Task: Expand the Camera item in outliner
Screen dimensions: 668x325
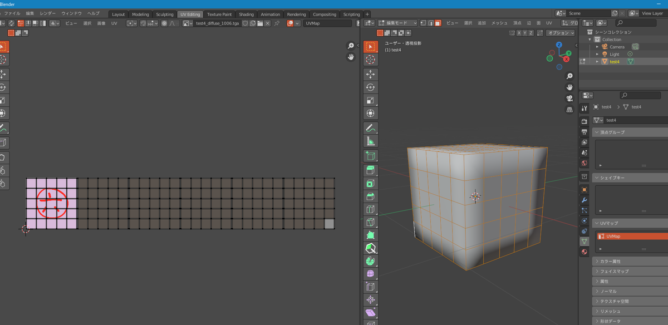Action: (x=597, y=47)
